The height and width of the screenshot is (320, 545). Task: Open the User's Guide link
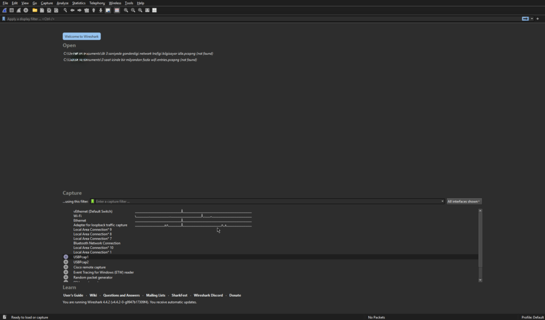[73, 296]
